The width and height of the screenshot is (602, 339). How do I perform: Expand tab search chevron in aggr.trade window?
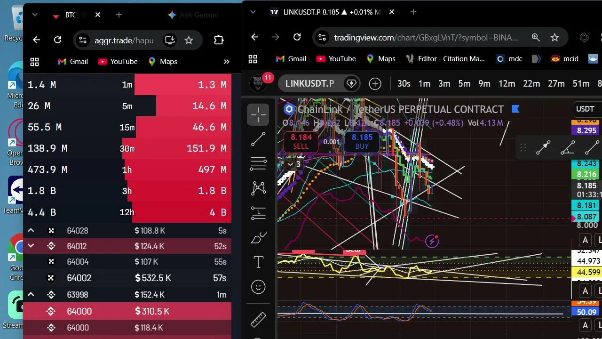[34, 15]
